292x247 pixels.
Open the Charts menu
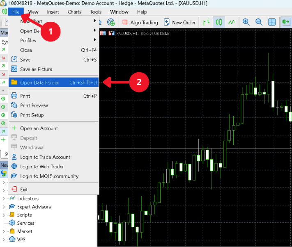coord(74,12)
